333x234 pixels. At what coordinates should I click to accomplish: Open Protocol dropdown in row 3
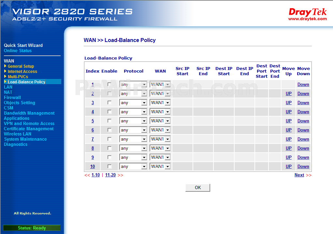133,103
